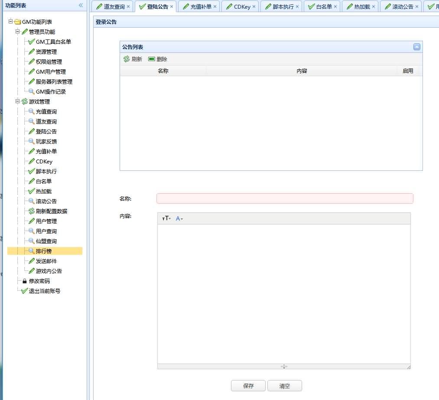The height and width of the screenshot is (400, 439).
Task: Collapse the GM功能列表 root tree node
Action: point(11,22)
